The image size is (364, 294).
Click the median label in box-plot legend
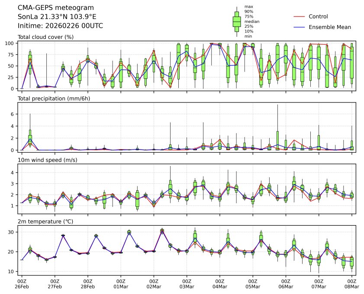point(250,21)
